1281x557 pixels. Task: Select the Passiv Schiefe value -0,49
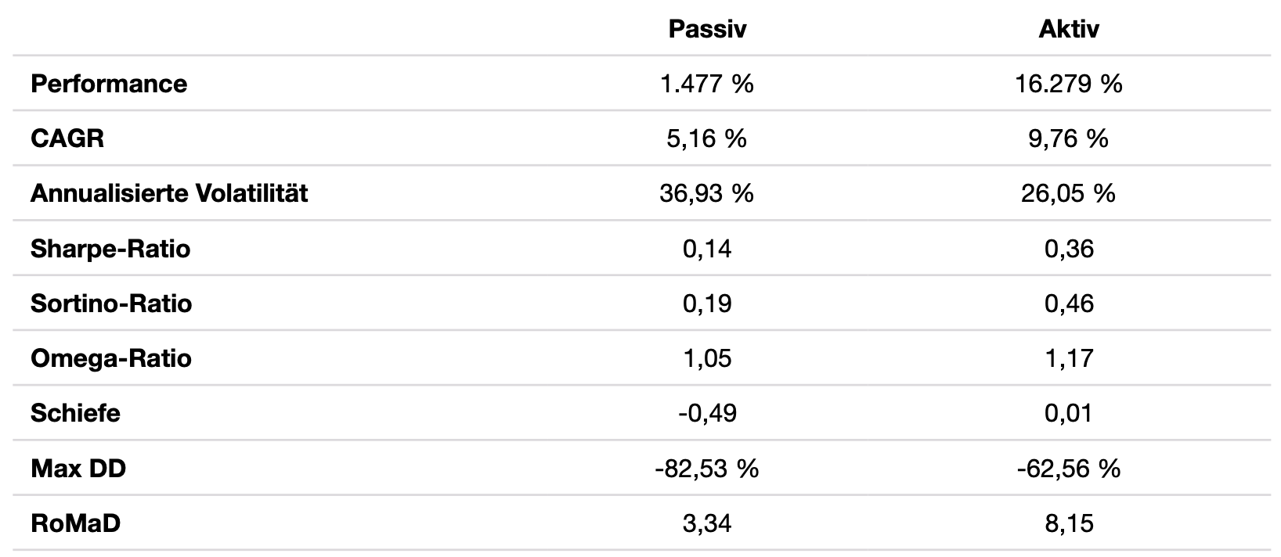point(707,413)
